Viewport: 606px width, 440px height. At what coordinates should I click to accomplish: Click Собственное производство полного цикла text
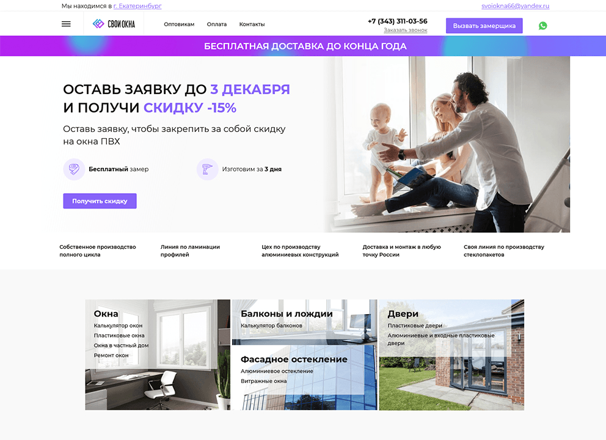[x=97, y=251]
